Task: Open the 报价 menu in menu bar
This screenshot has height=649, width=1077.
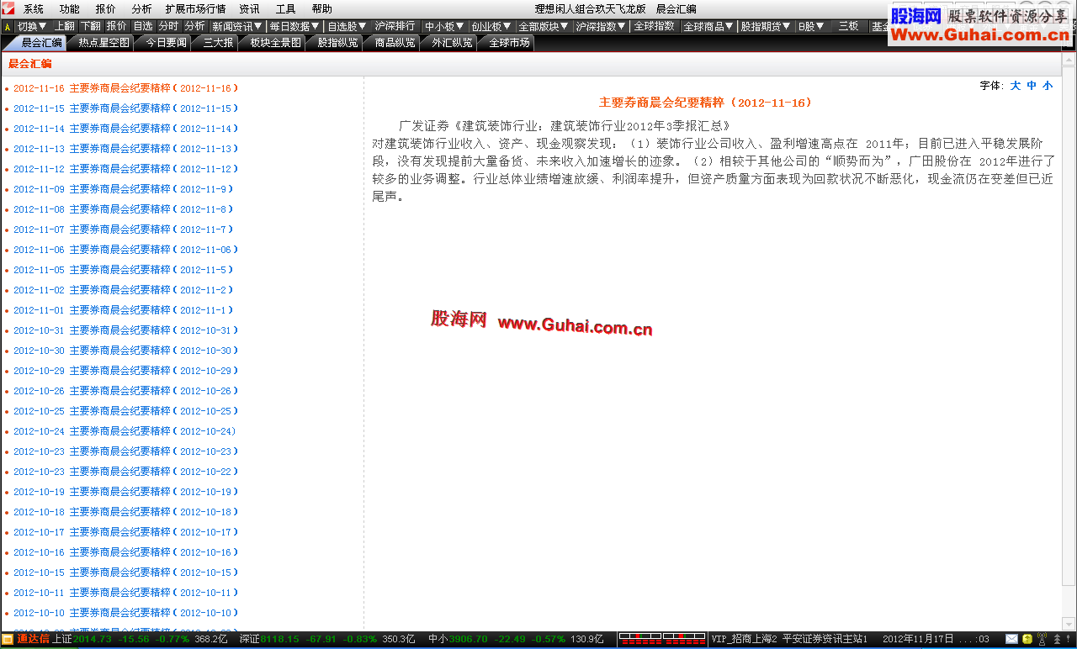Action: [106, 8]
